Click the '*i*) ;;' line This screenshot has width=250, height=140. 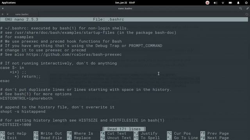[x=18, y=72]
